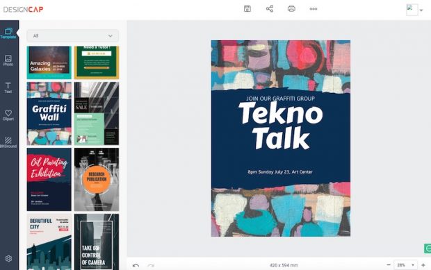Open the BKGround panel in sidebar
The width and height of the screenshot is (431, 270).
click(x=8, y=143)
